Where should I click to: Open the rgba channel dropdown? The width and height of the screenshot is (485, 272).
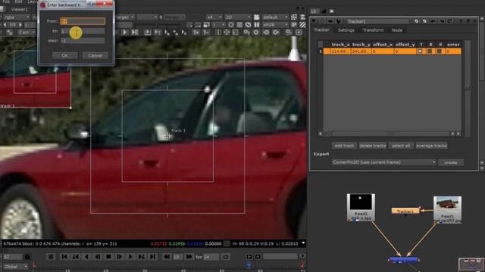17,17
